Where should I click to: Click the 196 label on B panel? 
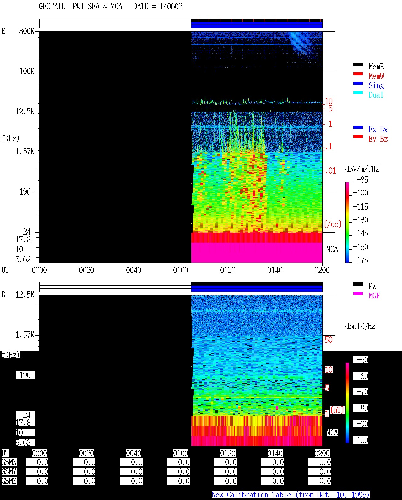tap(25, 375)
